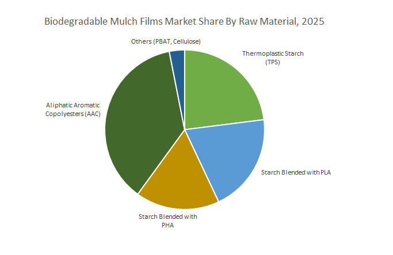Click the pie center where slices meet
The height and width of the screenshot is (255, 393).
click(185, 129)
